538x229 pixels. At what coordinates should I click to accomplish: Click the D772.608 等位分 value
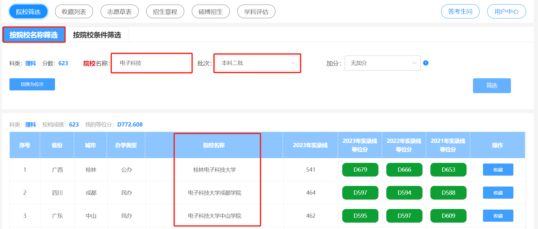pos(130,124)
